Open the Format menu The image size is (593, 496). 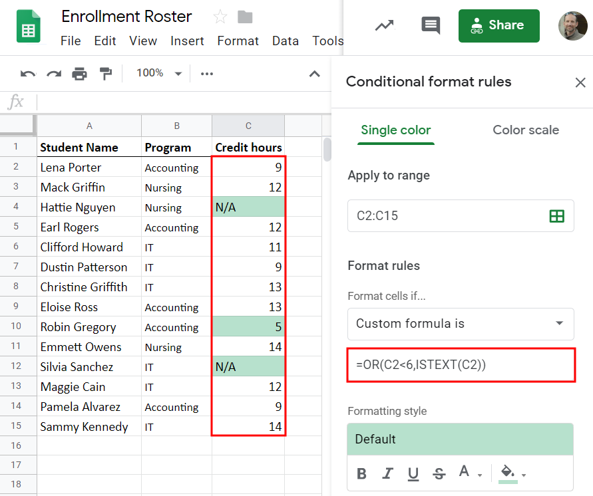(x=238, y=41)
